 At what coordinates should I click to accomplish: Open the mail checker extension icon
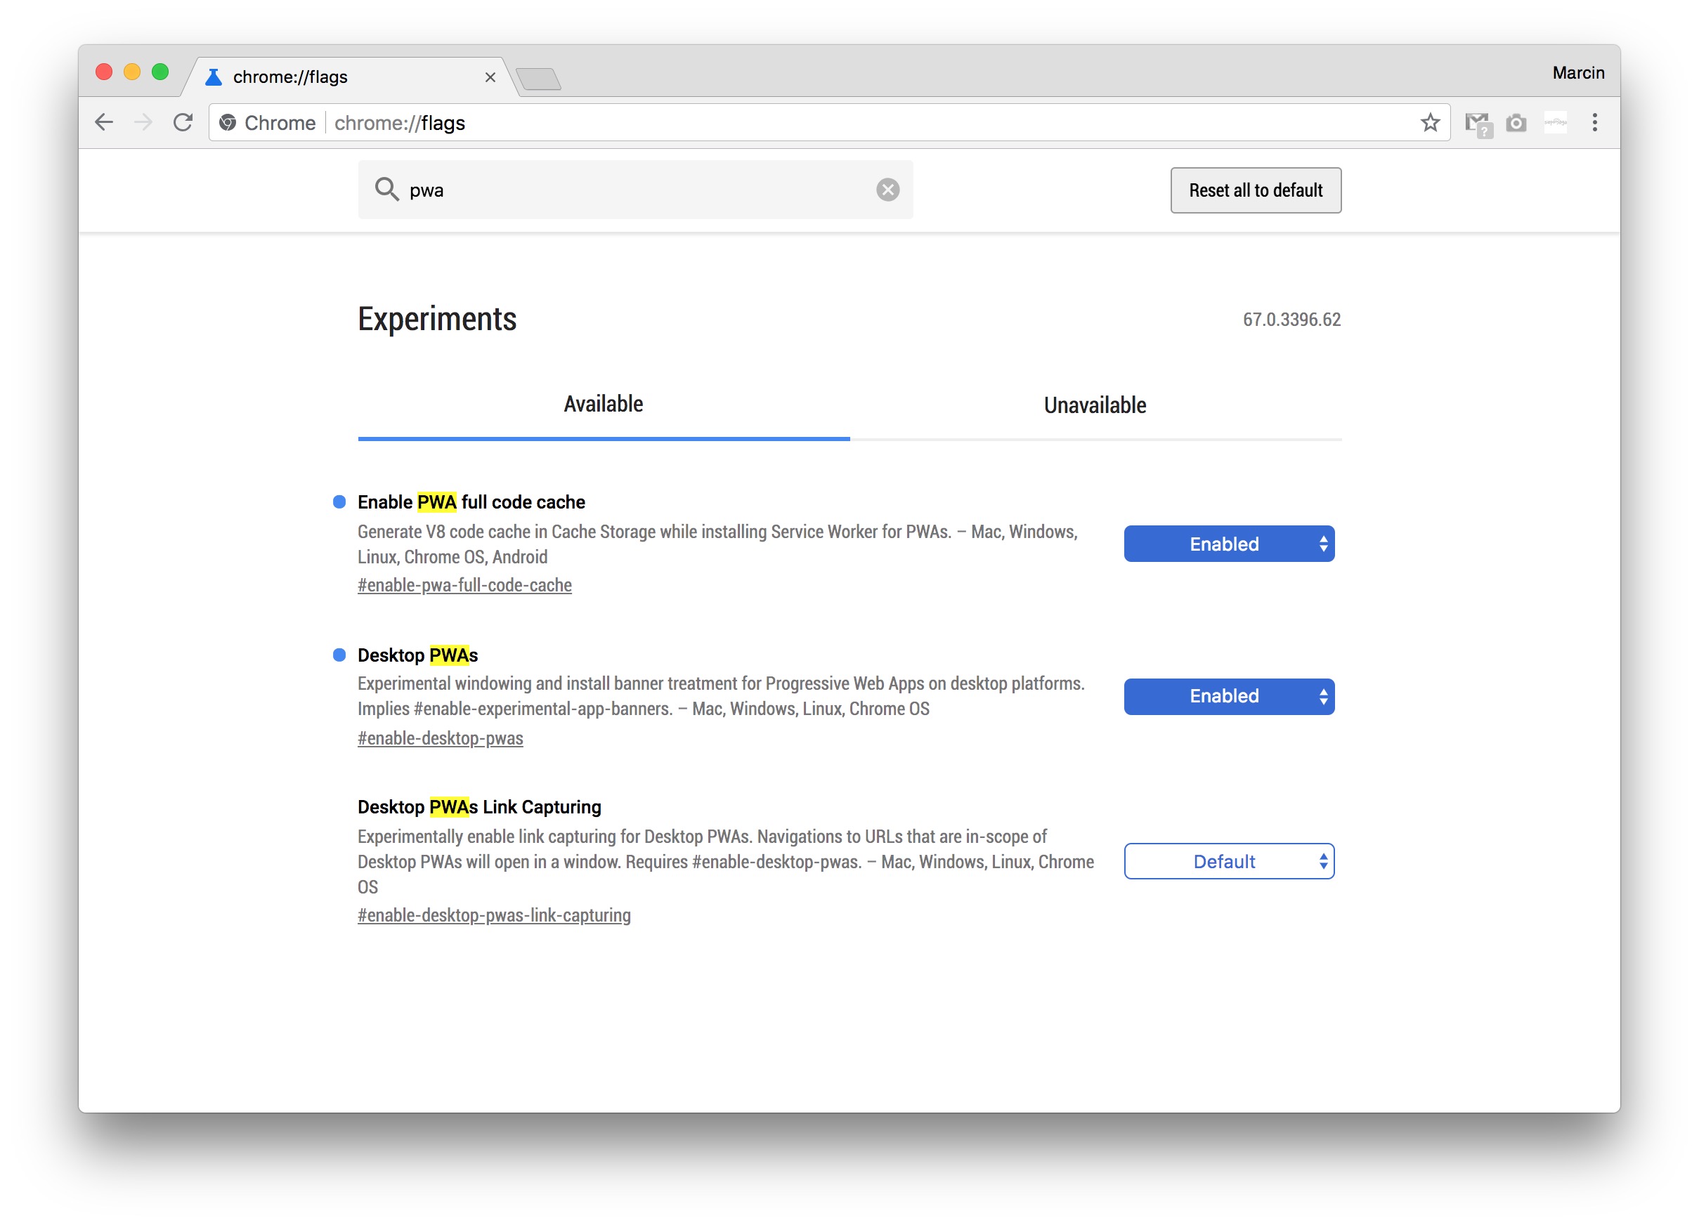tap(1479, 124)
